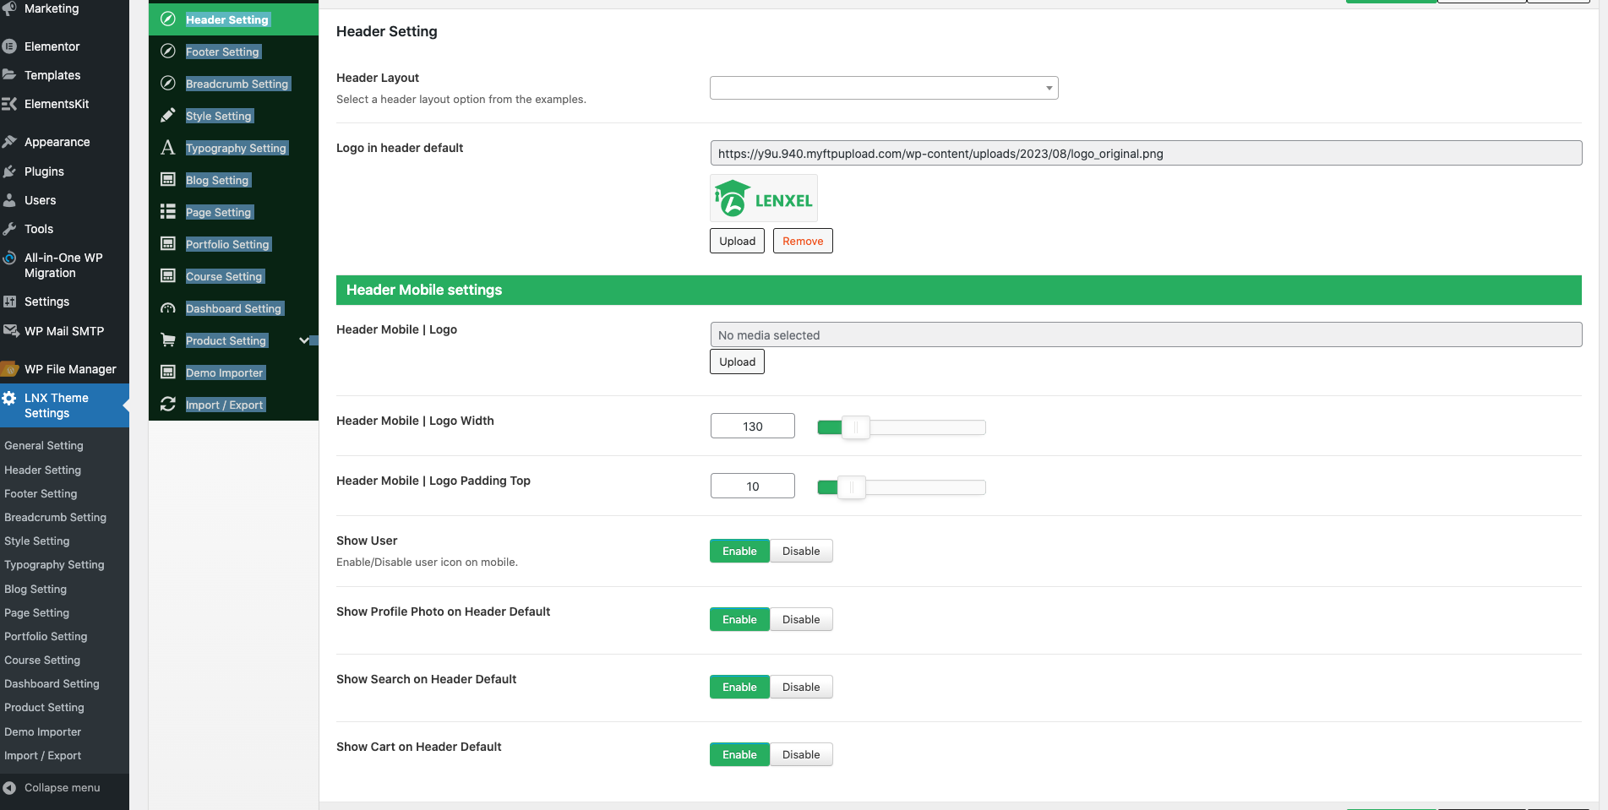The image size is (1608, 810).
Task: Click the Style Setting pencil icon
Action: click(168, 116)
